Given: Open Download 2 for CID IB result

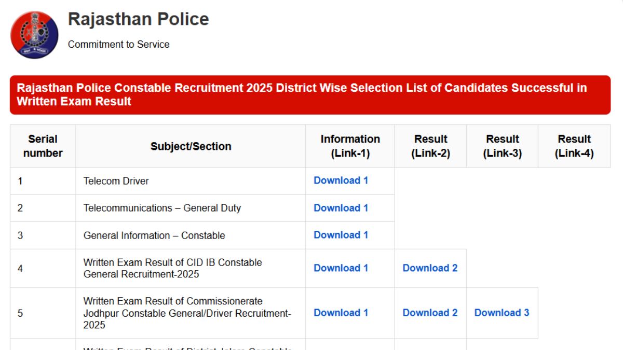Looking at the screenshot, I should (430, 268).
